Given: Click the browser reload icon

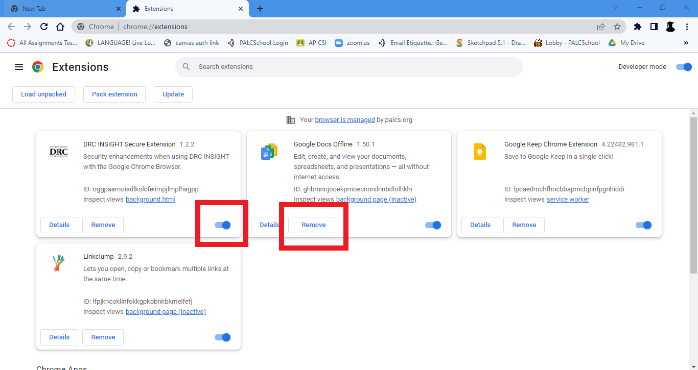Looking at the screenshot, I should click(x=44, y=27).
